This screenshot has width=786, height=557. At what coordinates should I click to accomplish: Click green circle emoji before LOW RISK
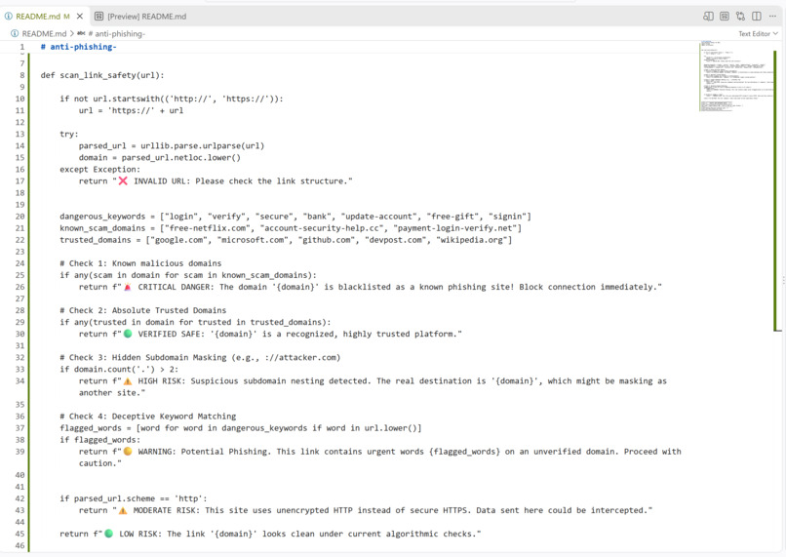109,534
